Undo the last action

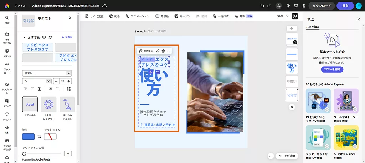pyautogui.click(x=262, y=6)
